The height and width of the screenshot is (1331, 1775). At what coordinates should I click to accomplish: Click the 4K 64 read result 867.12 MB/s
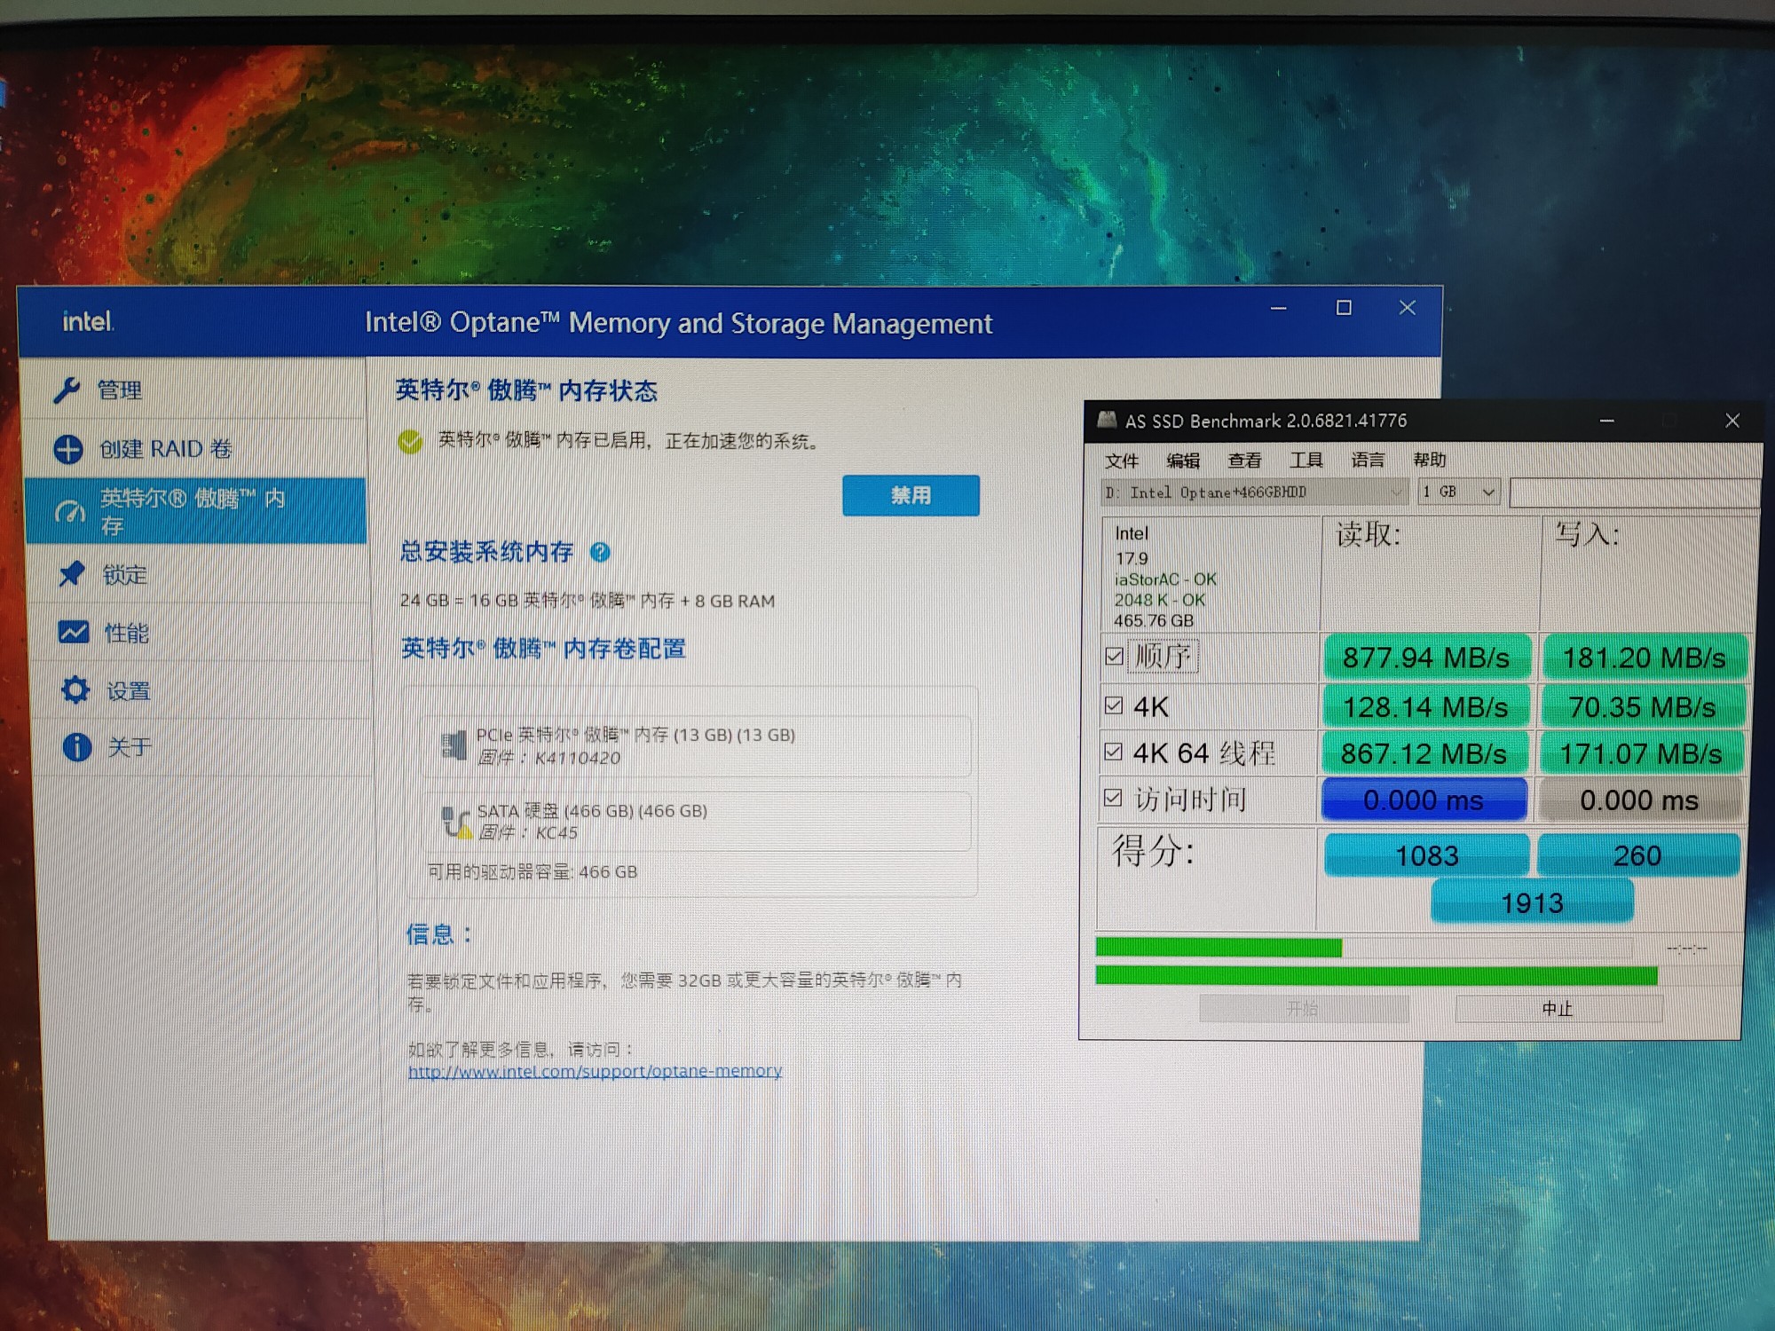pos(1424,753)
